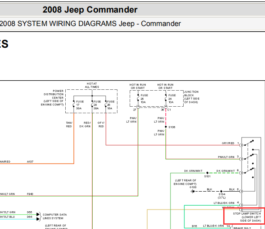
Task: Click 'PNK/LT GRN' label at switch pin 3
Action: click(x=226, y=157)
